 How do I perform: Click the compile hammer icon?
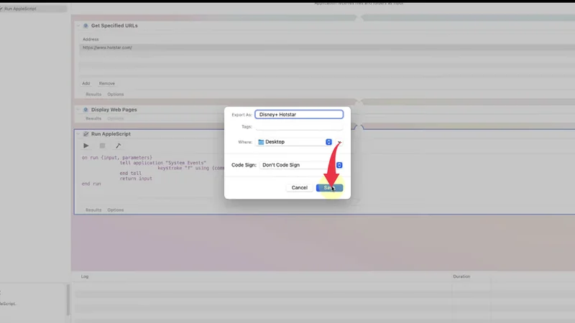[118, 146]
